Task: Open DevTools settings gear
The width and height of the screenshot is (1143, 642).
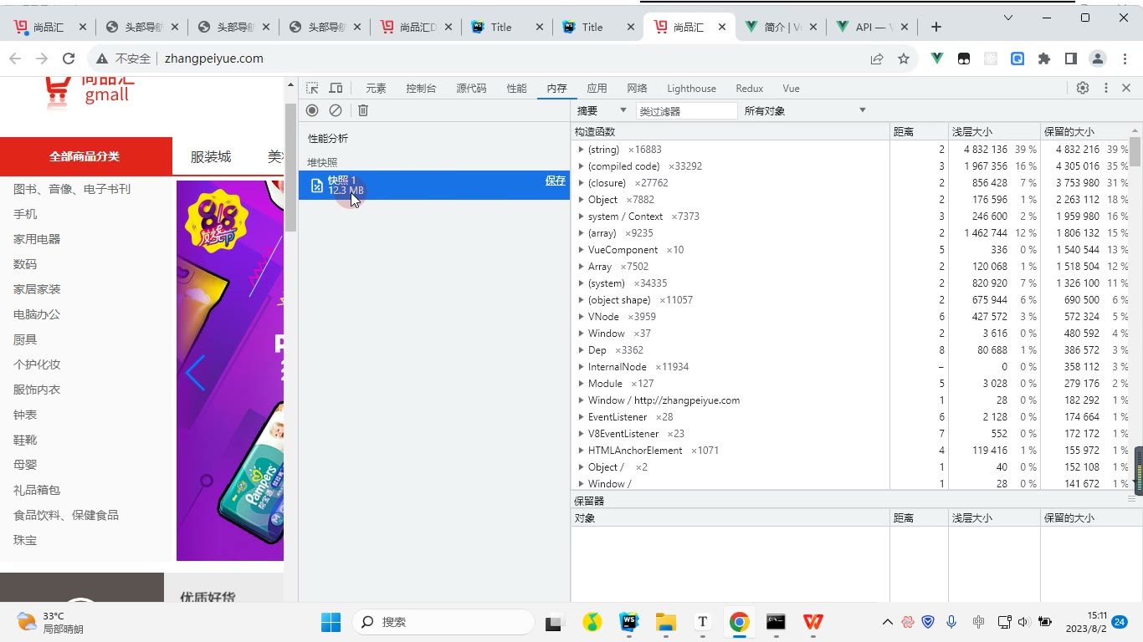Action: point(1083,88)
